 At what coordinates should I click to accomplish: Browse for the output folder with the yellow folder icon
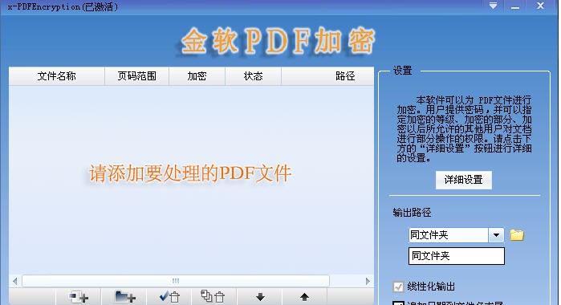[517, 235]
